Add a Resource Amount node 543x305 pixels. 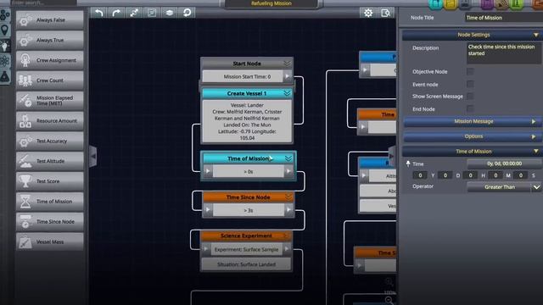pyautogui.click(x=49, y=120)
